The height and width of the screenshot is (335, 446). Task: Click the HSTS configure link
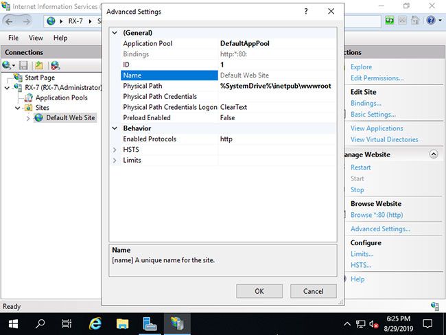(361, 265)
